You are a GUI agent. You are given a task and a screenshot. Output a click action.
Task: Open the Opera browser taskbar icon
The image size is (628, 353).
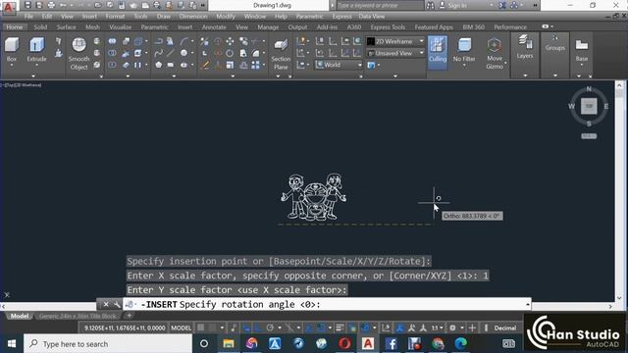click(x=344, y=343)
